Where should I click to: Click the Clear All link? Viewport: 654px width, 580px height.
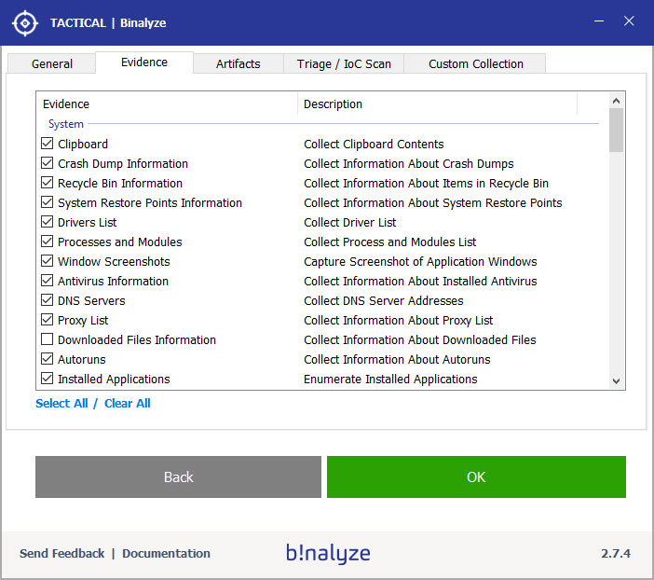[x=128, y=404]
